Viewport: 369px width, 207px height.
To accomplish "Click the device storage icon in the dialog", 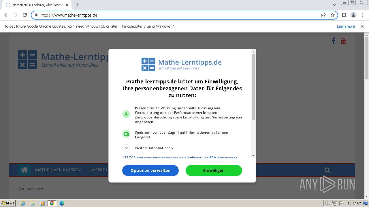I will [126, 134].
